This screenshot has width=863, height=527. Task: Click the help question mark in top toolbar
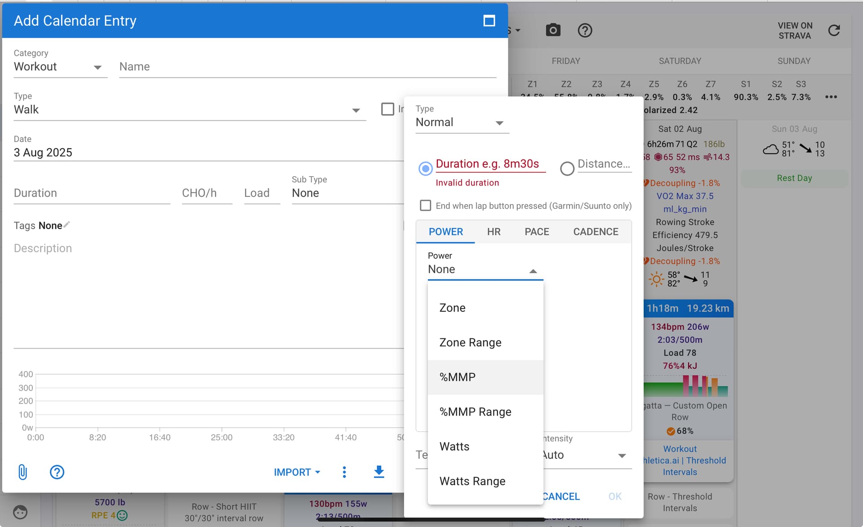(585, 31)
